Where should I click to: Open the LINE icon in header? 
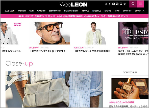tap(117, 4)
